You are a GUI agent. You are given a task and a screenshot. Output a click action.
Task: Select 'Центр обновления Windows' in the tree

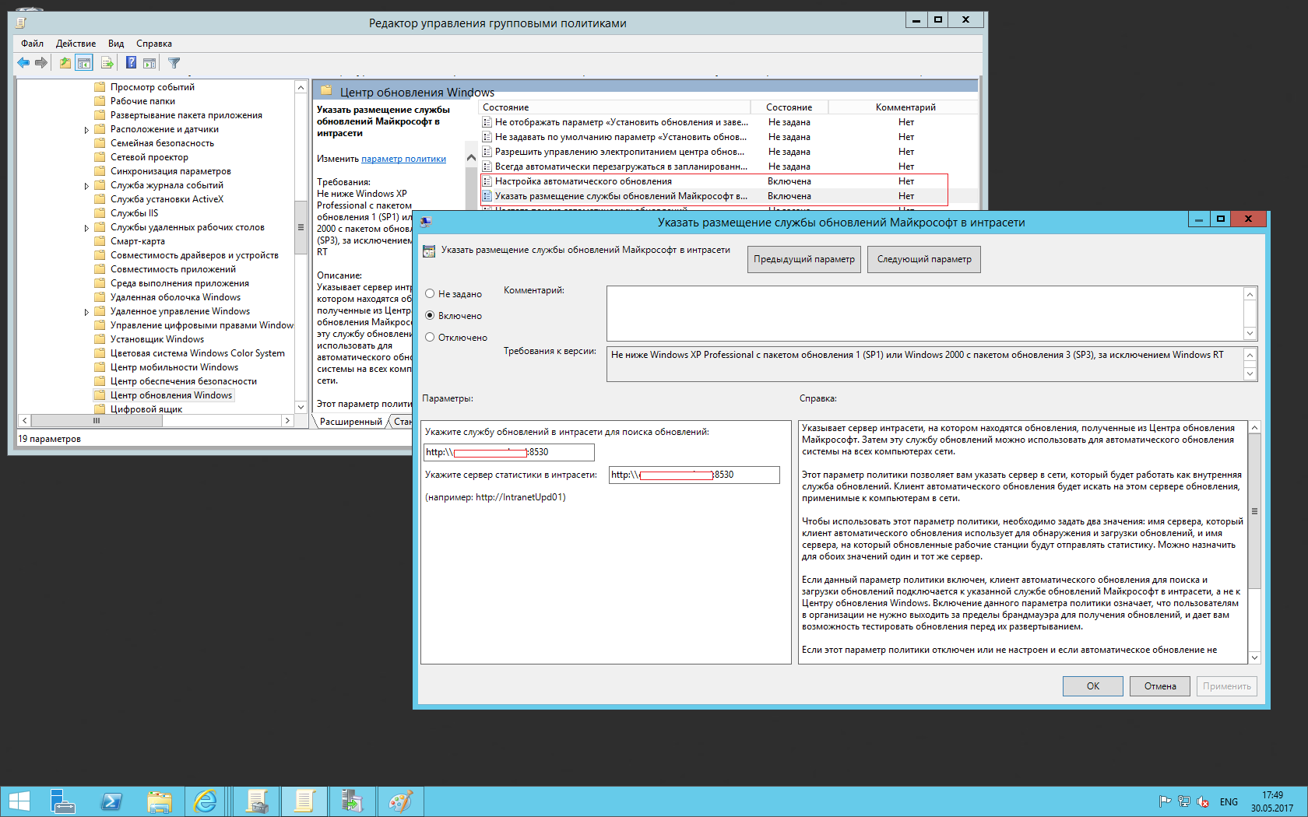[x=171, y=395]
